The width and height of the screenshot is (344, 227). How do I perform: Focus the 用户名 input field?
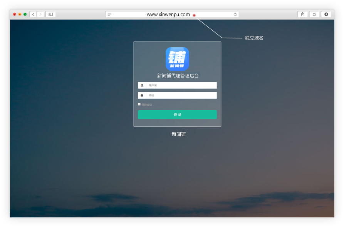coord(181,85)
